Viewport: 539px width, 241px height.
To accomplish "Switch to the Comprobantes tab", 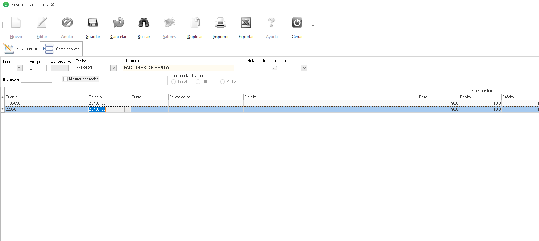I will (61, 49).
